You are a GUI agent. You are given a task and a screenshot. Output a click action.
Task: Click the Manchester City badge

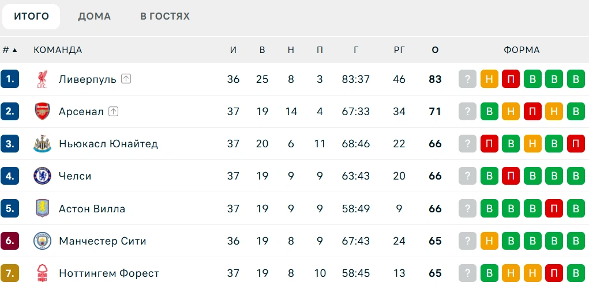pos(42,241)
